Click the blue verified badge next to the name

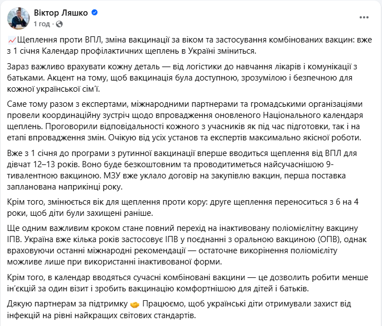(x=93, y=12)
